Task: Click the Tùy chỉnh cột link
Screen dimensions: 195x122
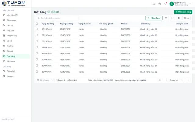Action: [53, 12]
